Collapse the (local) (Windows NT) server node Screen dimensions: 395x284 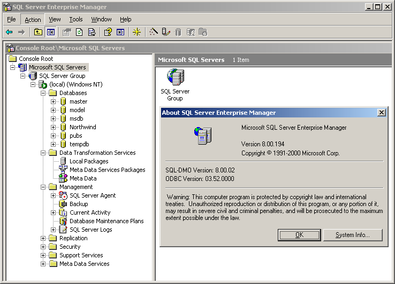click(33, 84)
